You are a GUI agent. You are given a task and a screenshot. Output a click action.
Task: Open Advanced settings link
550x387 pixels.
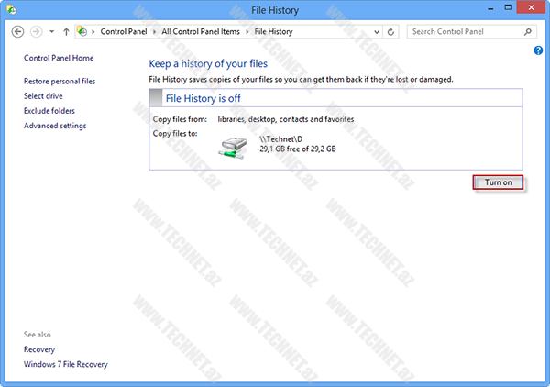pos(55,126)
